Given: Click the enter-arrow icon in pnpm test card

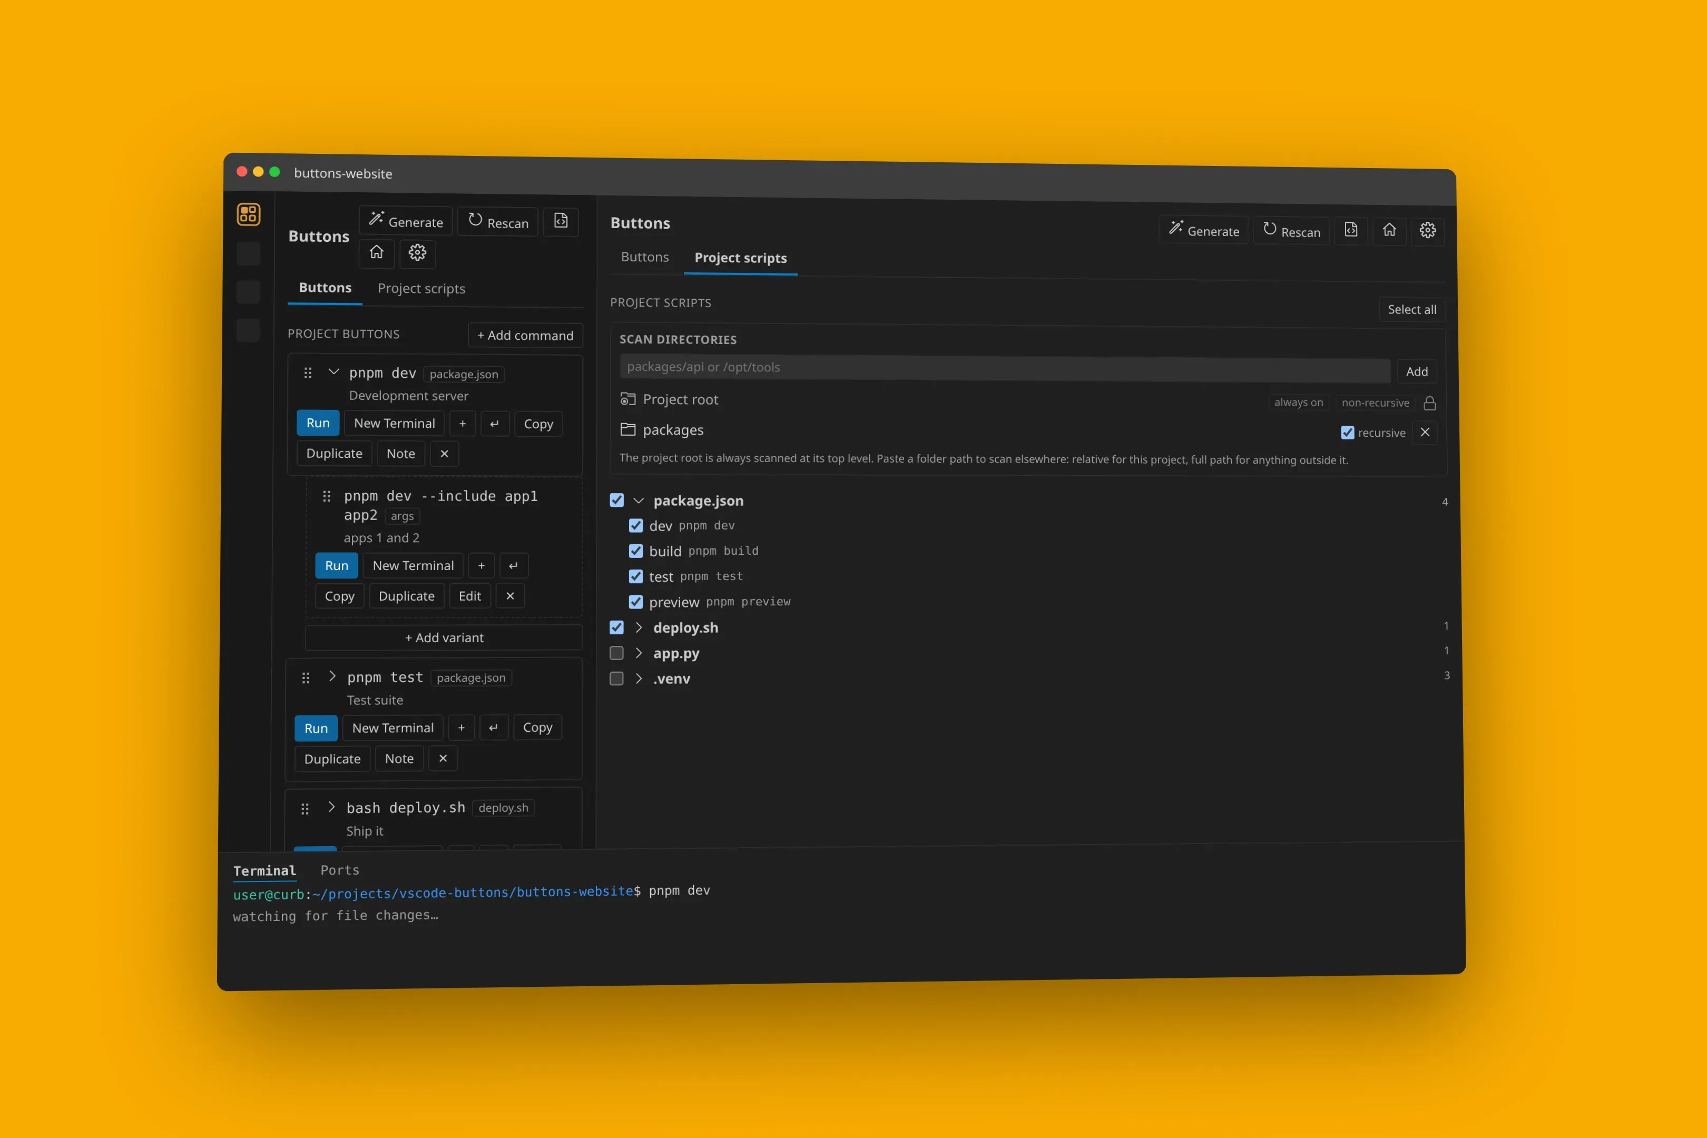Looking at the screenshot, I should click(494, 728).
